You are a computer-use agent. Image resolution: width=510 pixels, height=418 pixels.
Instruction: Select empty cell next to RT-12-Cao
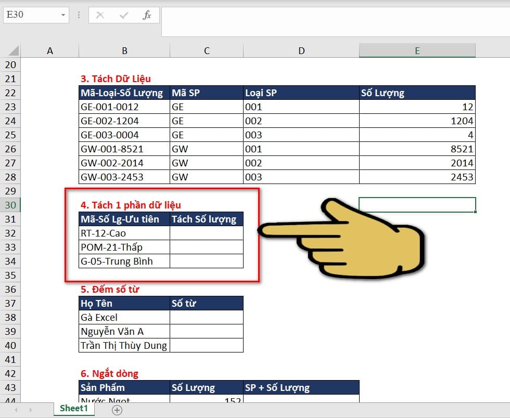[x=207, y=233]
